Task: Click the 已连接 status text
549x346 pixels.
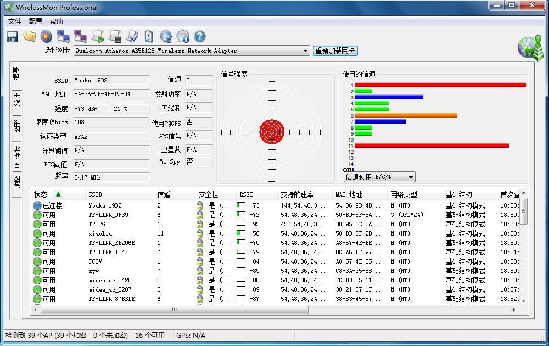Action: pos(53,205)
